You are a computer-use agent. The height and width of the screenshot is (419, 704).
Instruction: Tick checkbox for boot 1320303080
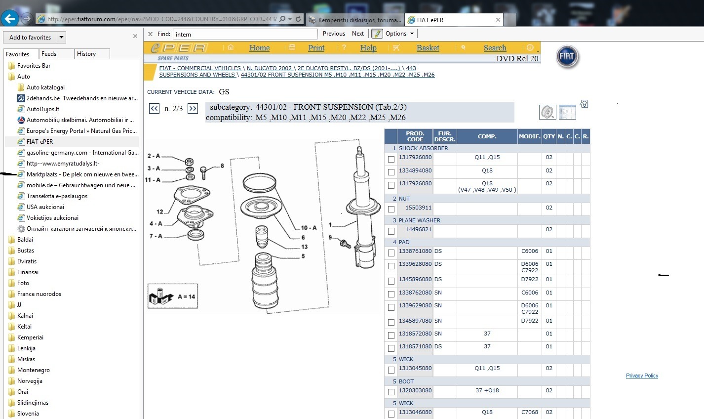click(x=391, y=392)
